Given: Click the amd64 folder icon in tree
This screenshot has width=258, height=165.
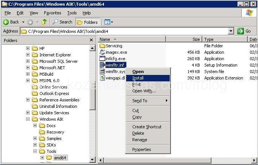Looking at the screenshot, I should [x=49, y=158].
